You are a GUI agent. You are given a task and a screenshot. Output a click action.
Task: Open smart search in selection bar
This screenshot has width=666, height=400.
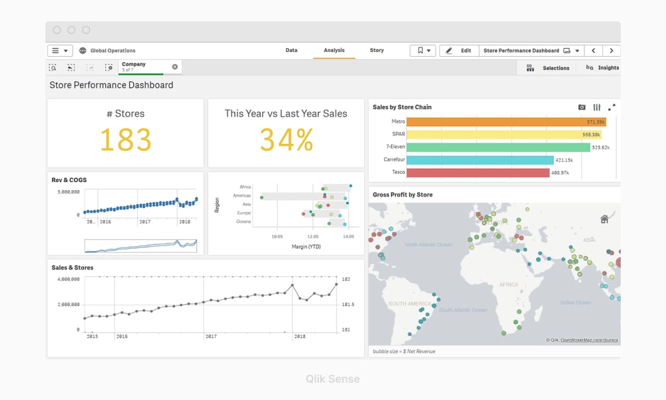(53, 67)
